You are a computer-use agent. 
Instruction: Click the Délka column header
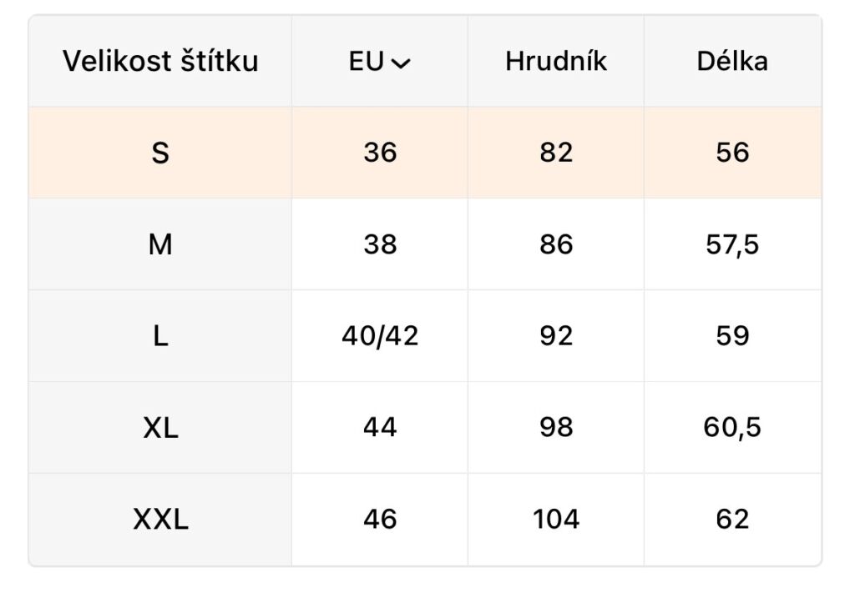[x=732, y=62]
